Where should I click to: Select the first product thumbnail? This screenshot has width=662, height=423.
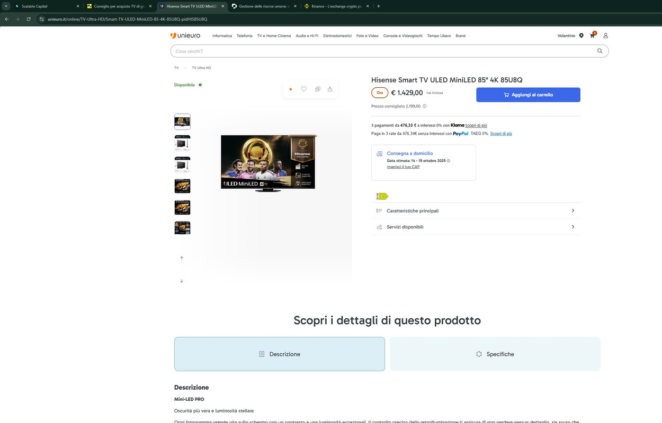(x=182, y=122)
